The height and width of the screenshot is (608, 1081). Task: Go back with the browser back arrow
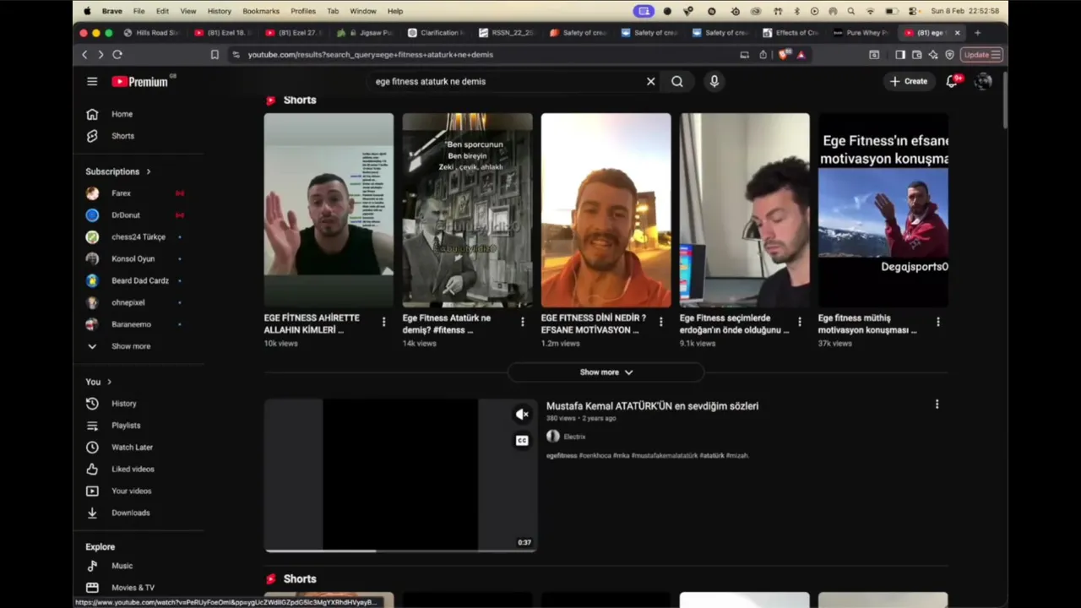tap(84, 55)
